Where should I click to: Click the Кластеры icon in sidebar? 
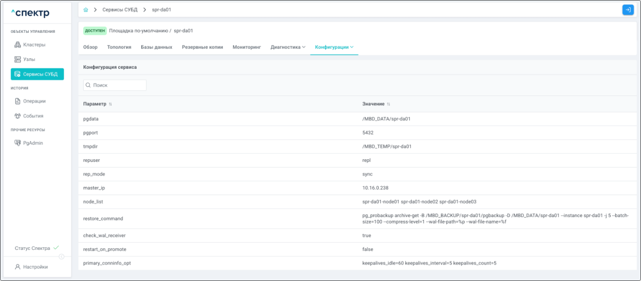17,45
